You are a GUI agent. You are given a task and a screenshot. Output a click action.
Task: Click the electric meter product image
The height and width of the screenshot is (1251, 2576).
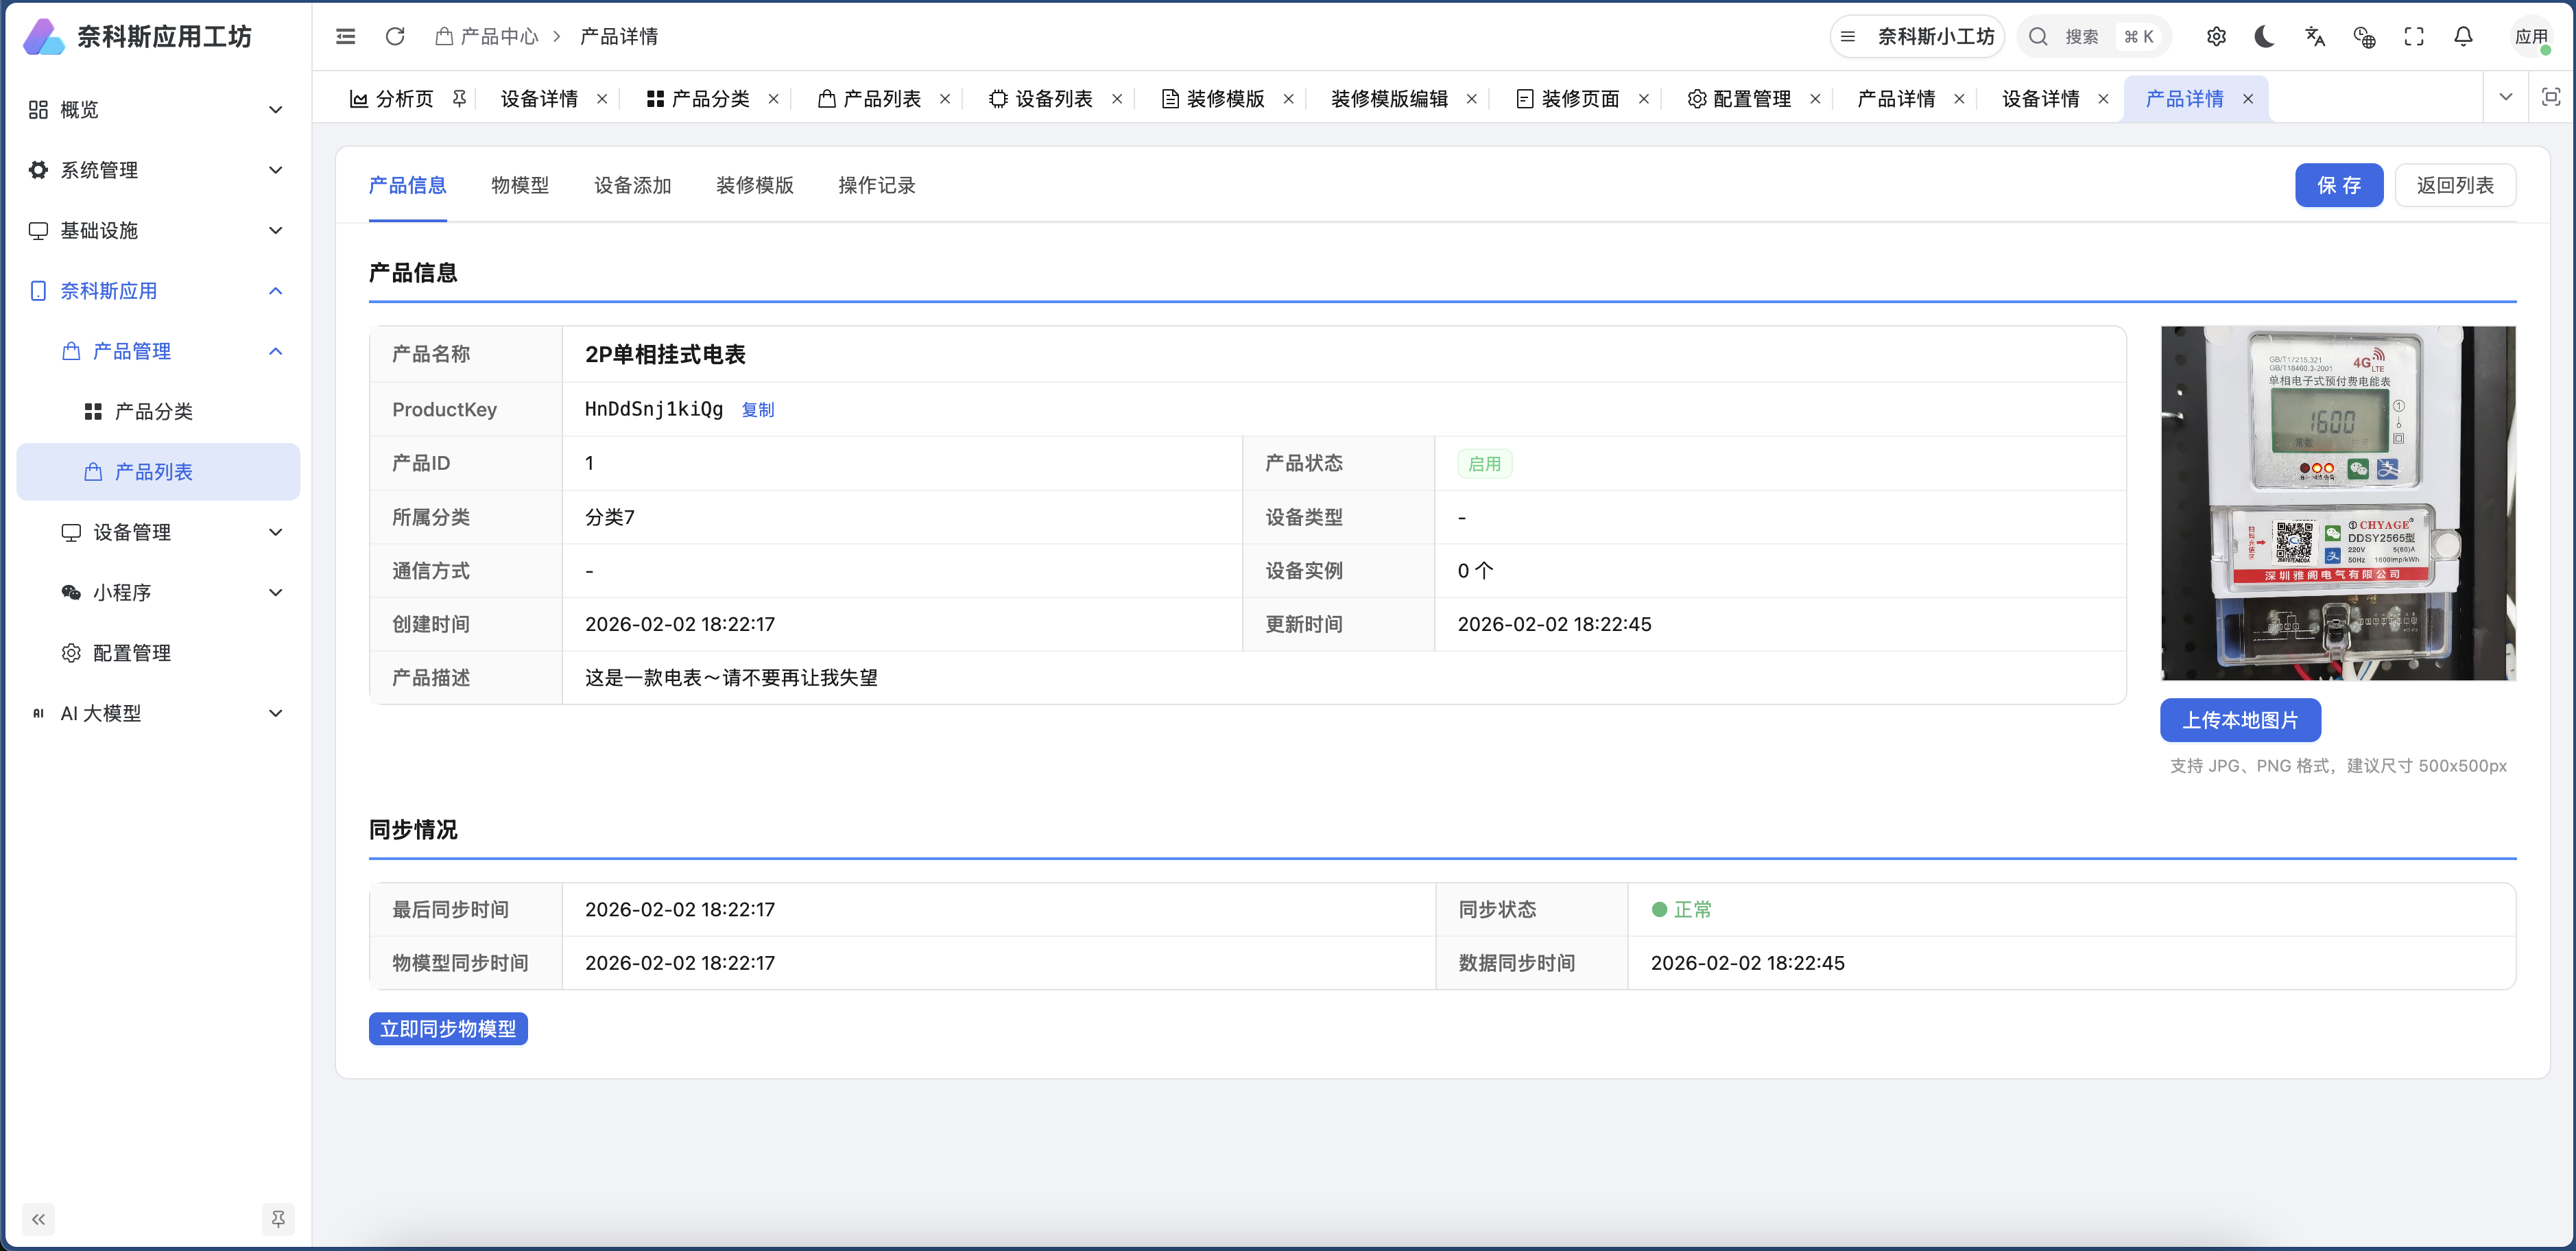coord(2338,503)
